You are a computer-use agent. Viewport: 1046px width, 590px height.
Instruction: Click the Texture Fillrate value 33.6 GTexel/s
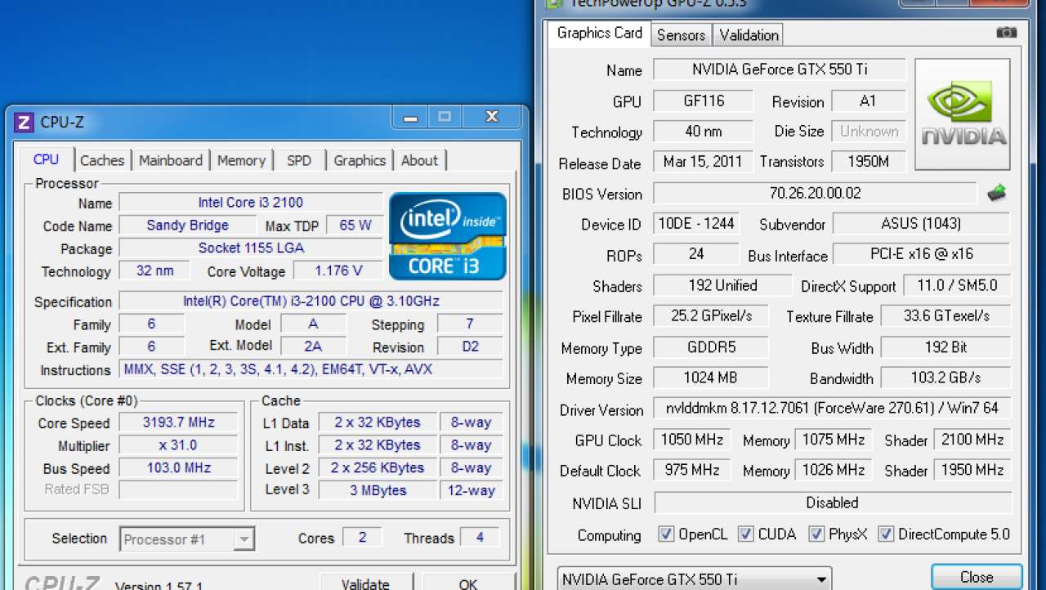[x=945, y=316]
